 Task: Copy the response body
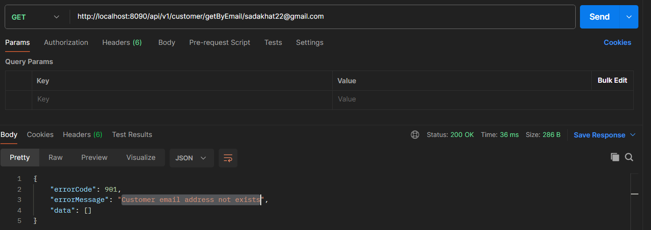click(x=615, y=158)
